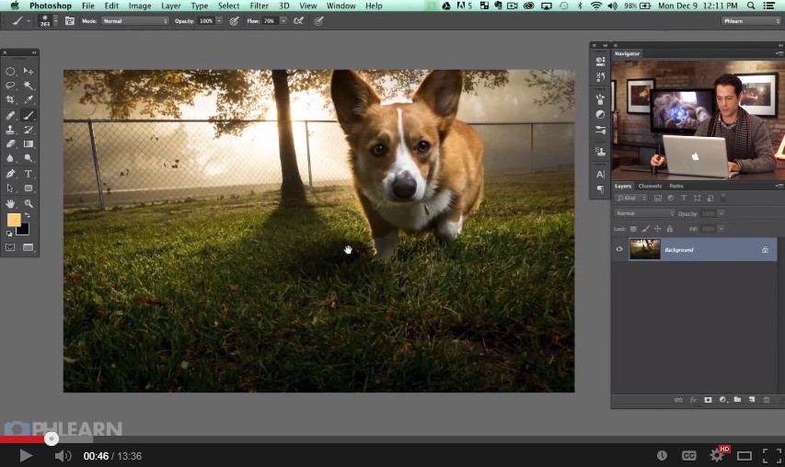This screenshot has height=467, width=785.
Task: Open the brush preset picker
Action: pyautogui.click(x=55, y=21)
